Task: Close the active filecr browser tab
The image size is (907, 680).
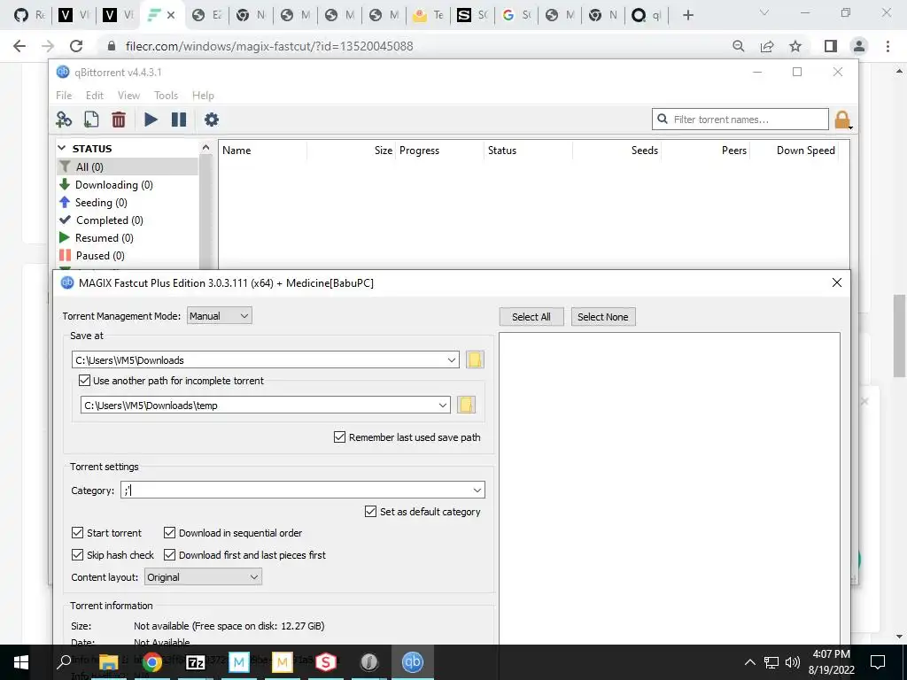Action: pos(171,15)
